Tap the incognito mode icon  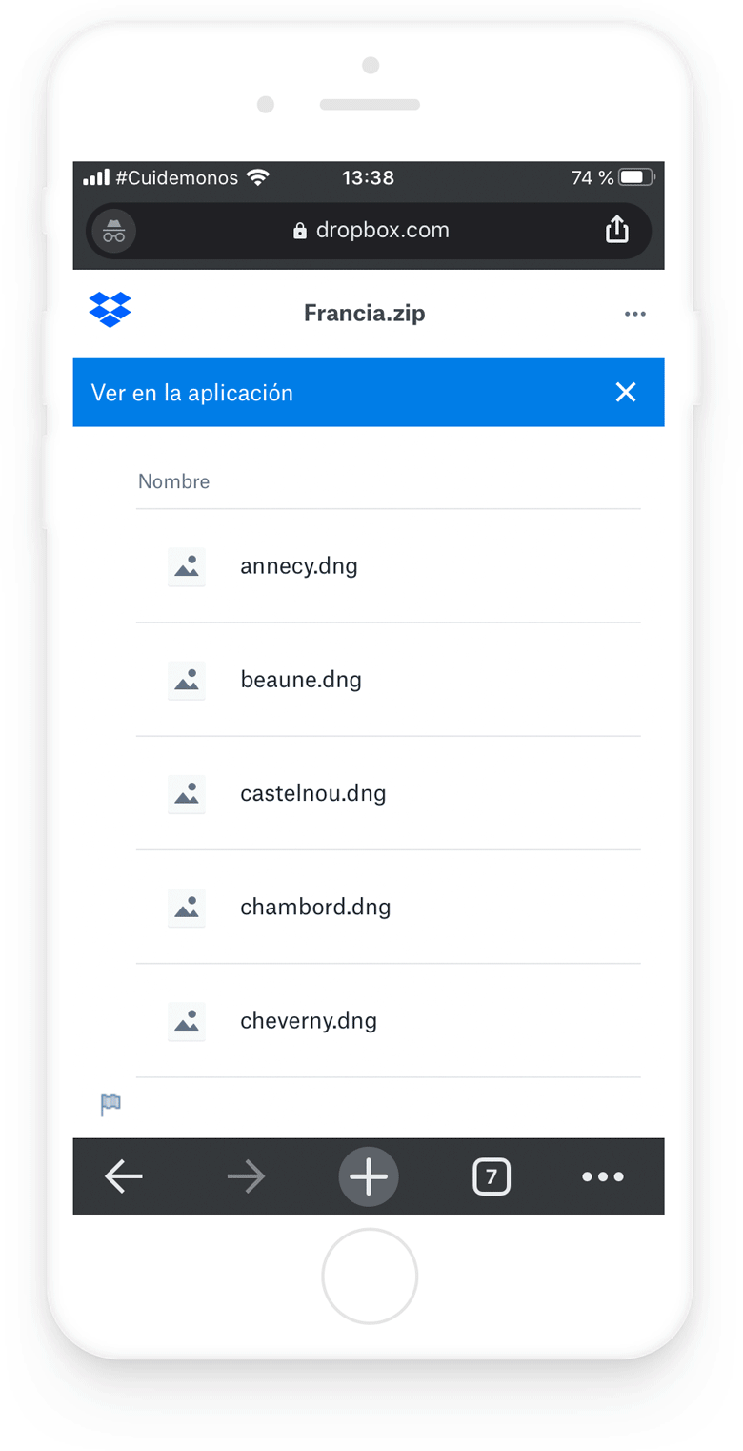(x=114, y=231)
